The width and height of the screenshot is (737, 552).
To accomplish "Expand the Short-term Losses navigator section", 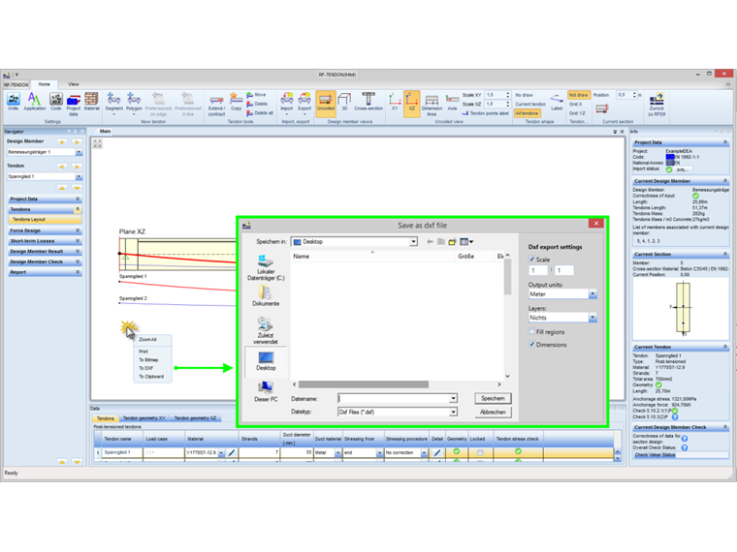I will pos(45,241).
